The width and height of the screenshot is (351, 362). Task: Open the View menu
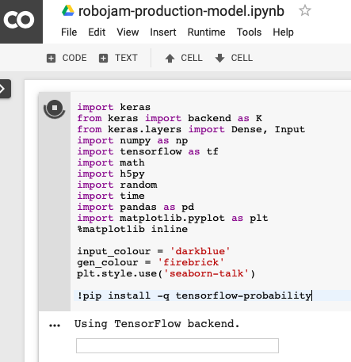(x=128, y=32)
